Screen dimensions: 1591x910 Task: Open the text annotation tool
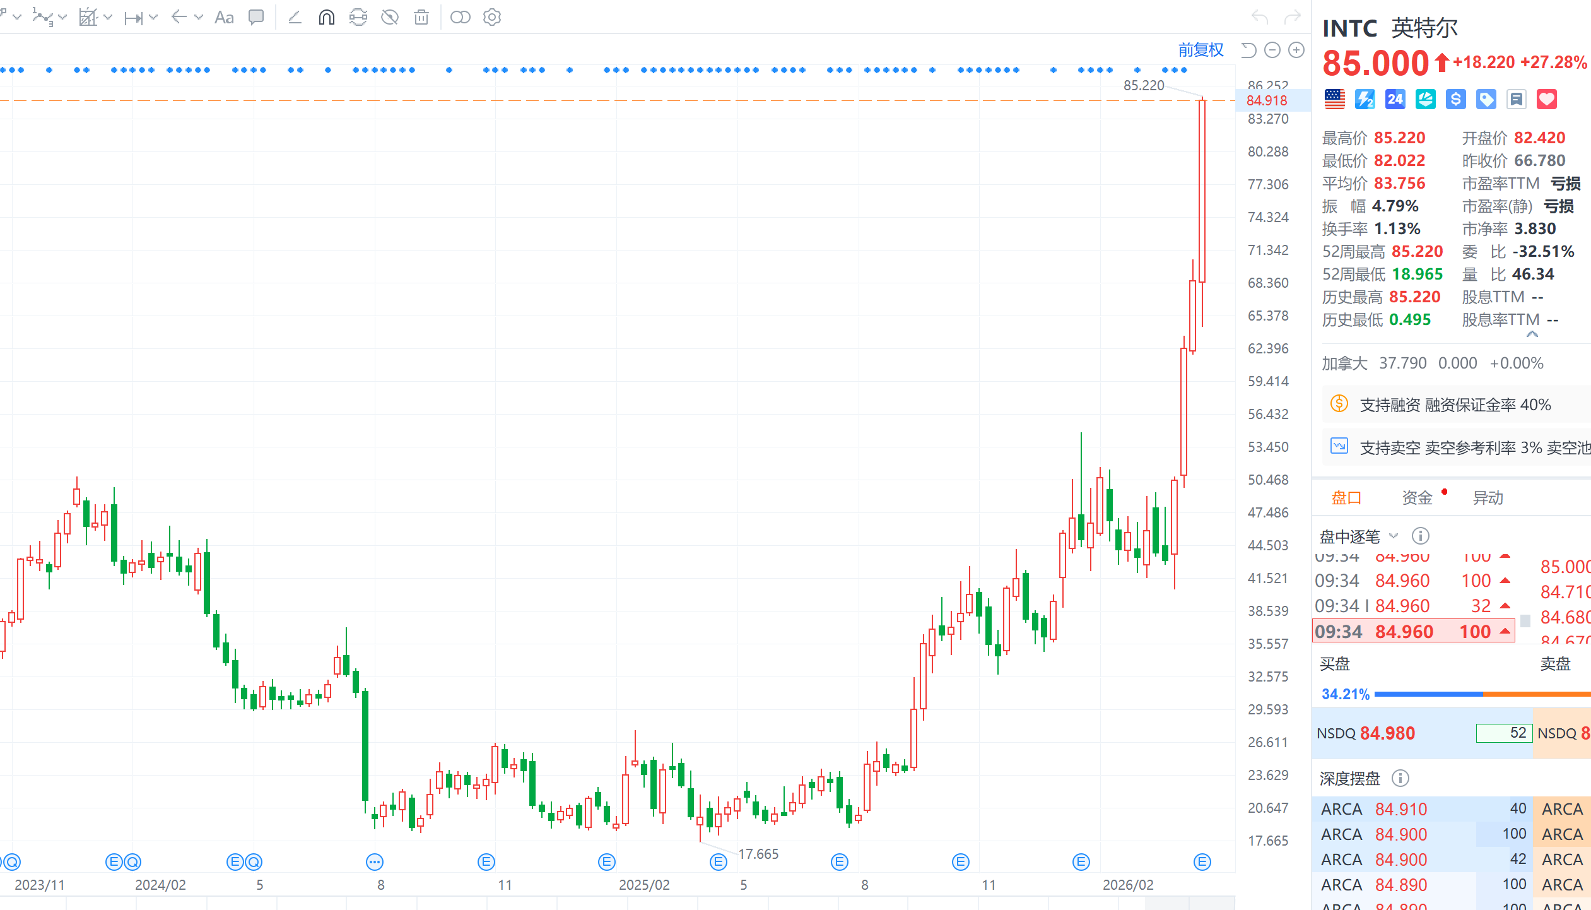[x=224, y=17]
